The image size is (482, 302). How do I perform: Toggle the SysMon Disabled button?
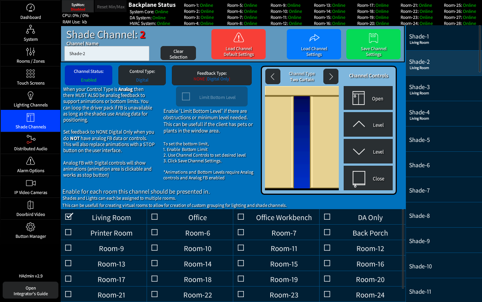pyautogui.click(x=78, y=6)
